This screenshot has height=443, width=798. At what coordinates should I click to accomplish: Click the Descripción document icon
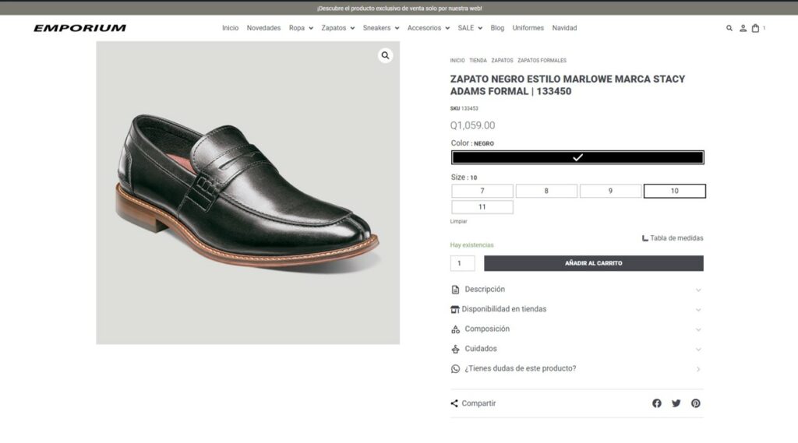[x=455, y=290]
